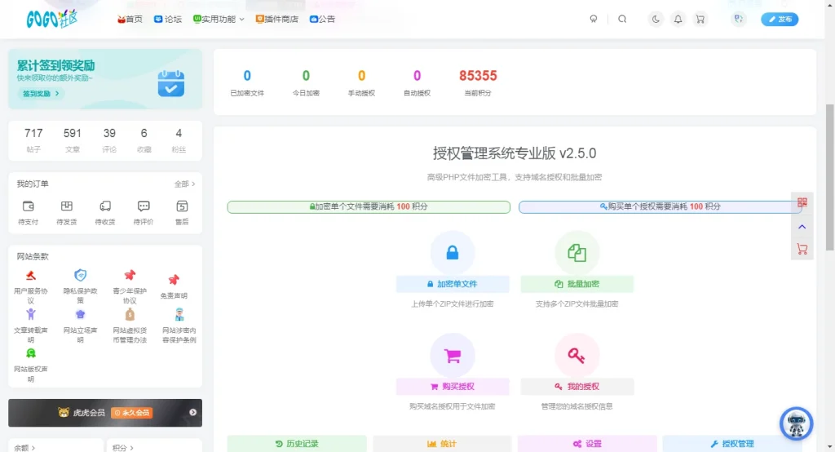The width and height of the screenshot is (835, 452).
Task: Open 待支付 pending payment orders
Action: pos(29,213)
